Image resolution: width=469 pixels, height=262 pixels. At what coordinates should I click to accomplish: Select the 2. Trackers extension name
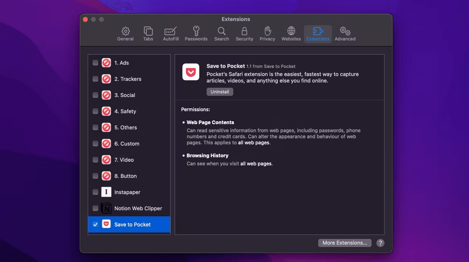[x=128, y=79]
